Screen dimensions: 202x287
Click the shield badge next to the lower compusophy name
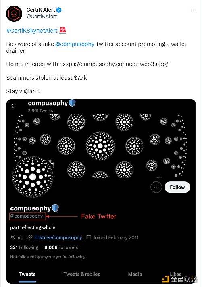pyautogui.click(x=55, y=208)
